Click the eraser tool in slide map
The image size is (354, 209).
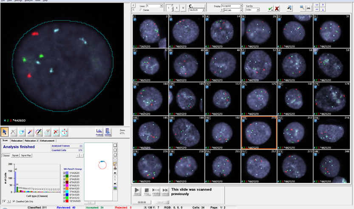[115, 164]
